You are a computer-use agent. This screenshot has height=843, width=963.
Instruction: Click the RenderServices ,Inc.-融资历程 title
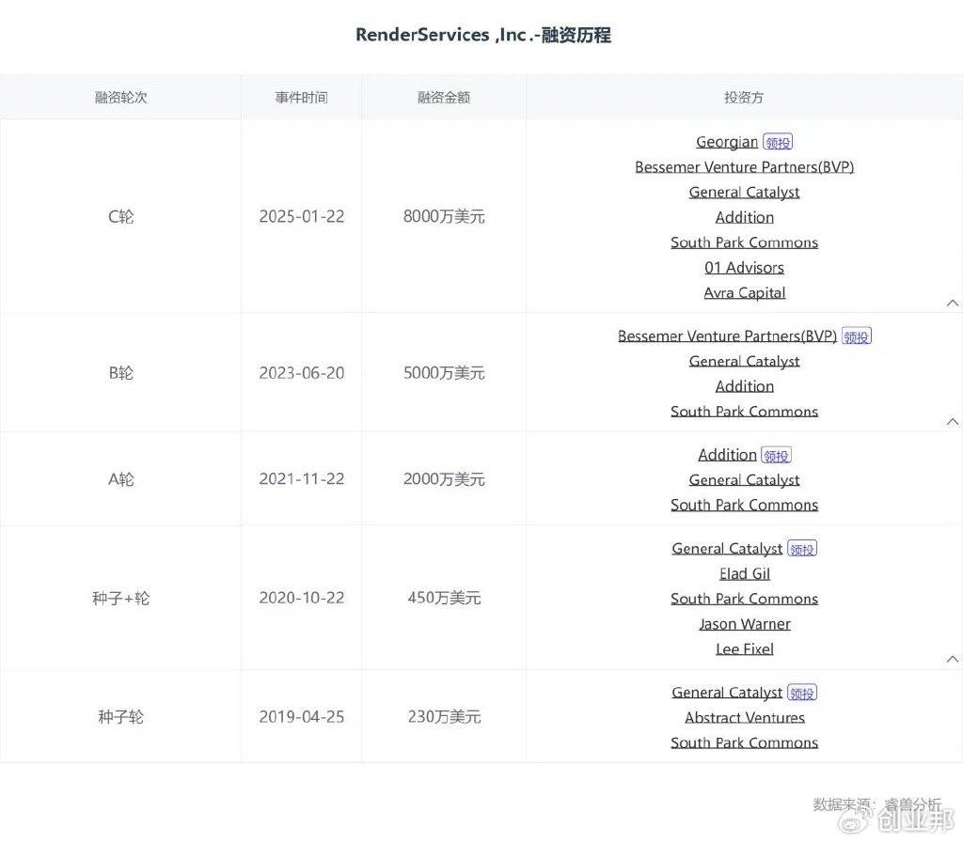[x=482, y=35]
